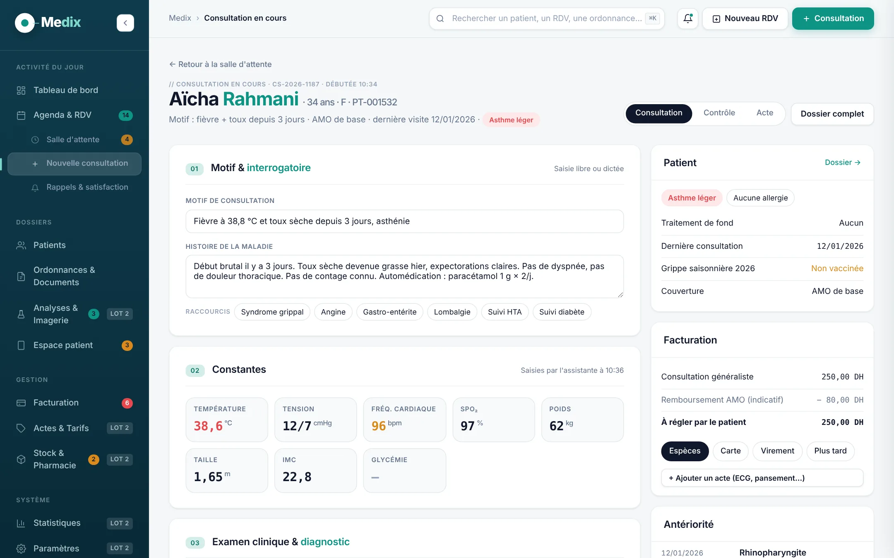894x558 pixels.
Task: Switch to the Consultation mode tab
Action: (x=659, y=113)
